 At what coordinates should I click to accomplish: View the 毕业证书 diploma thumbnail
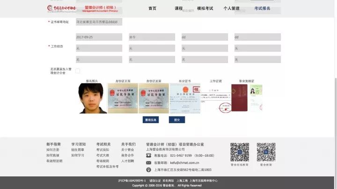(185, 98)
